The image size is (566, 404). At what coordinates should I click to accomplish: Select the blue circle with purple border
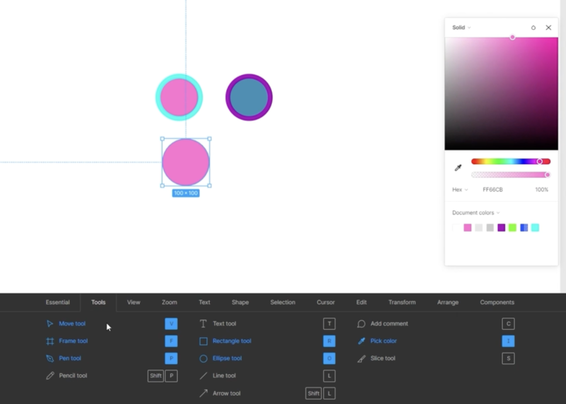coord(248,97)
